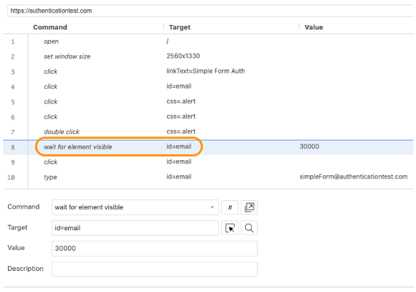Select the simpleForm@authenticationtest.com value cell
Image resolution: width=416 pixels, height=292 pixels.
(x=354, y=177)
